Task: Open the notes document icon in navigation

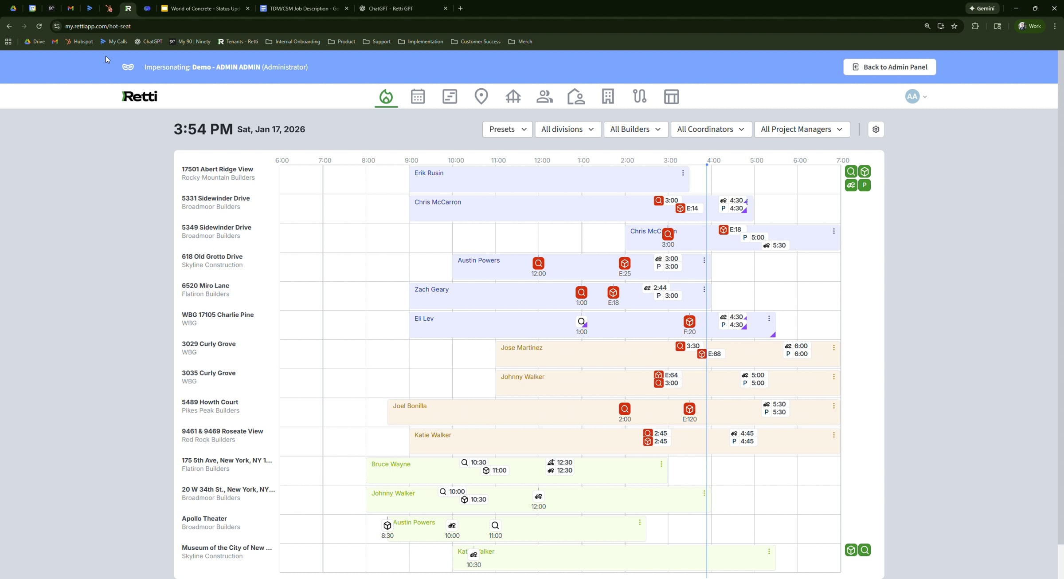Action: coord(450,96)
